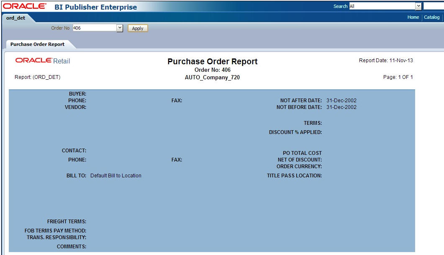
Task: Click the Purchase Order Report heading
Action: (x=212, y=61)
